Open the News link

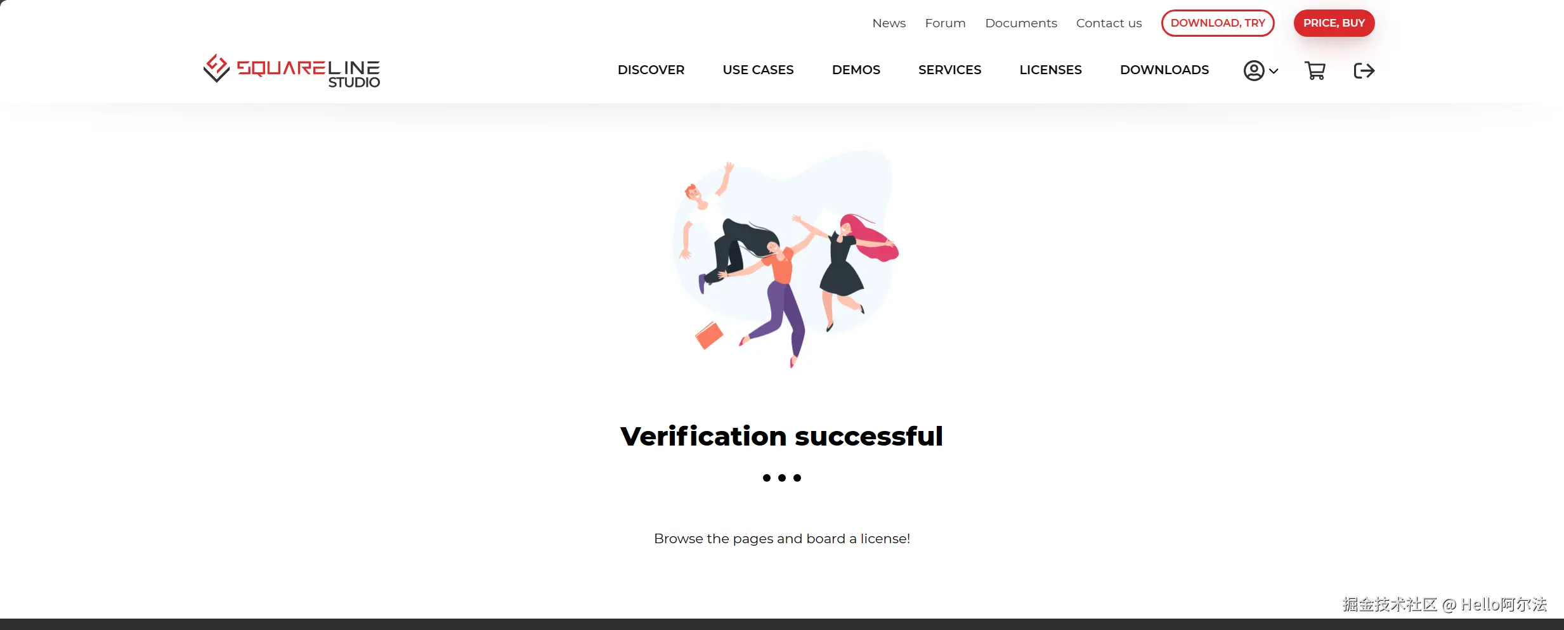tap(889, 23)
